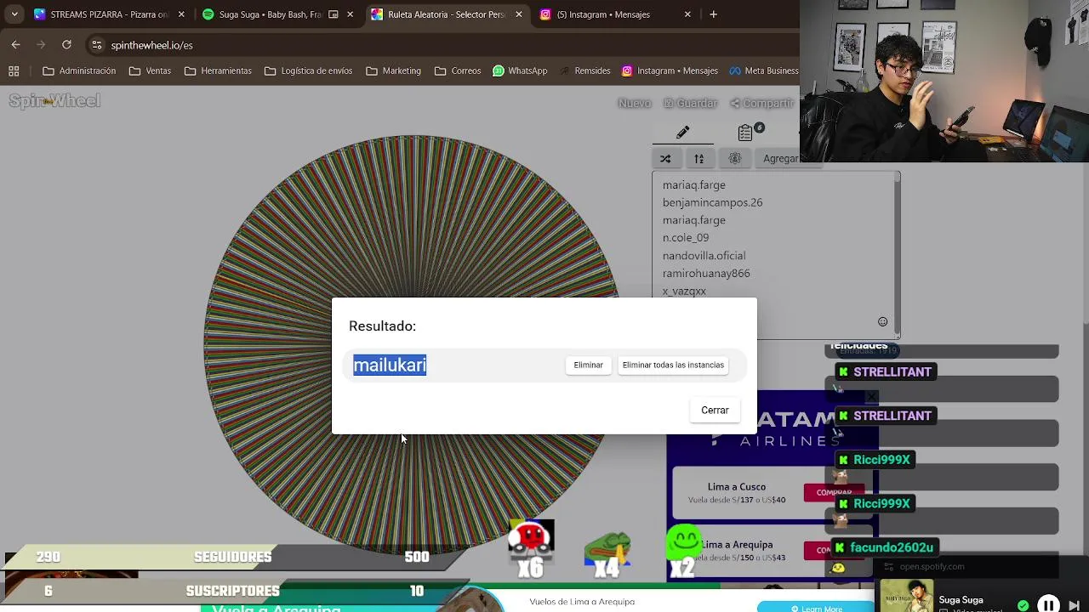
Task: Open the emoji picker in entries box
Action: tap(882, 321)
